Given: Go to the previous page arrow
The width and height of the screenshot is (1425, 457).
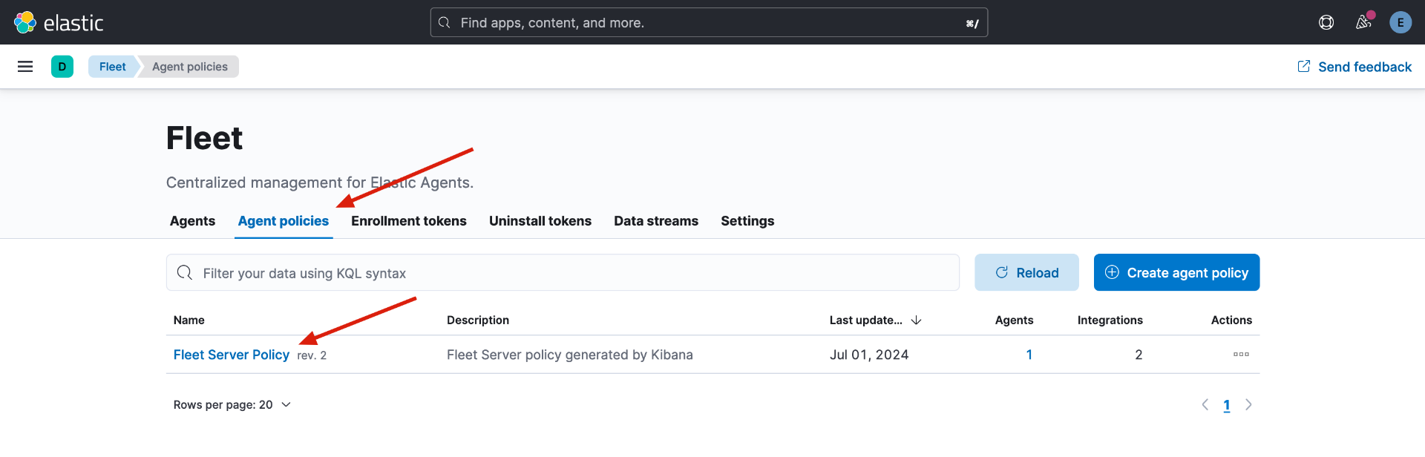Looking at the screenshot, I should point(1205,405).
